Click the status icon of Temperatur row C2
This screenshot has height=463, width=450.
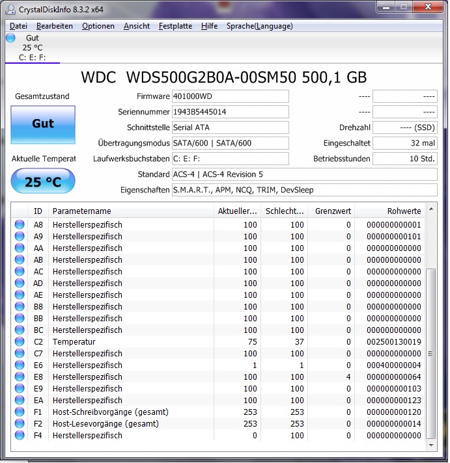20,341
